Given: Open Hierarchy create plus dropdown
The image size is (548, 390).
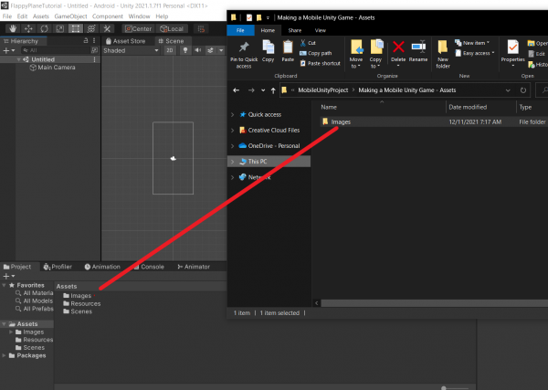Looking at the screenshot, I should [x=9, y=50].
